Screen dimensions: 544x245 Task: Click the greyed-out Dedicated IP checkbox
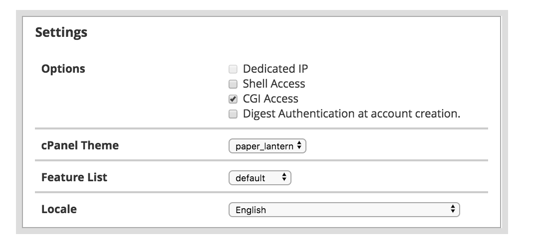point(233,69)
